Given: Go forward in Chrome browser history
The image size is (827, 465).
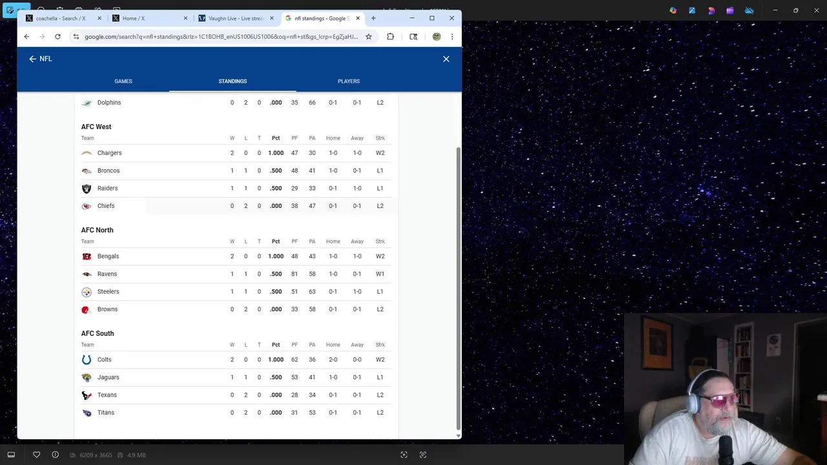Looking at the screenshot, I should pyautogui.click(x=42, y=37).
